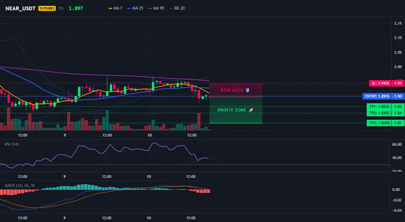Click the date 10 on the main chart axis
405x222 pixels.
point(149,135)
